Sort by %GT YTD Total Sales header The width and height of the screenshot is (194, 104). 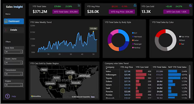coord(177,67)
